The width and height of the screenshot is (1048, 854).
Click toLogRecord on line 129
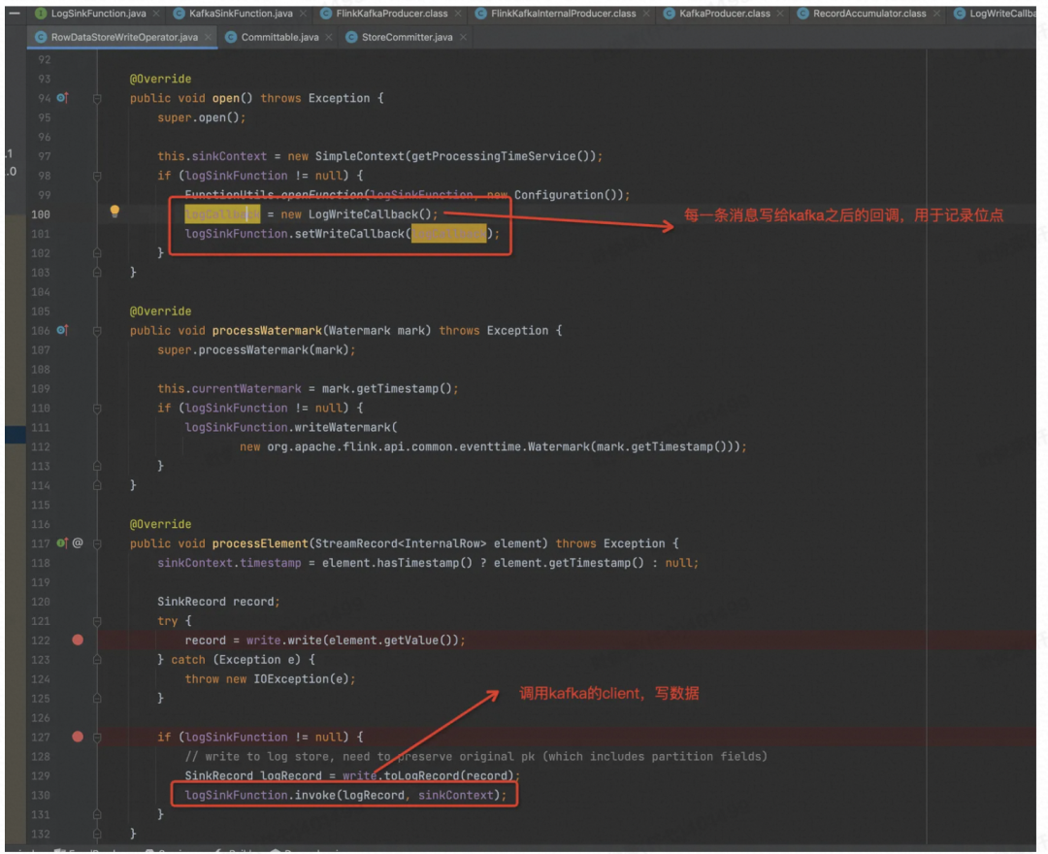(x=421, y=776)
